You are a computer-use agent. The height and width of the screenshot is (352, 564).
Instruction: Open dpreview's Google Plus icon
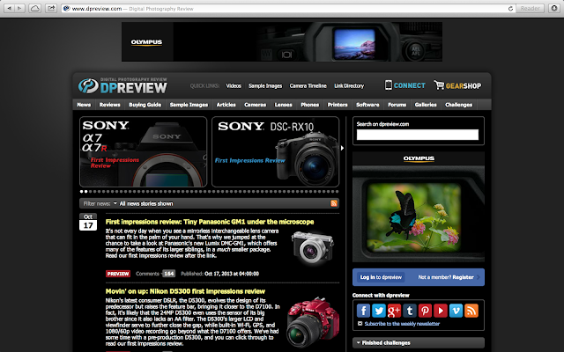(x=394, y=311)
